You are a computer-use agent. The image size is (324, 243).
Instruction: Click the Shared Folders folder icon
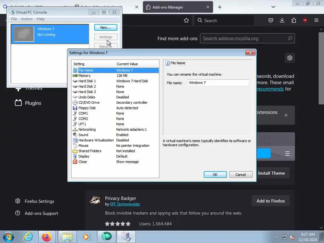point(75,151)
